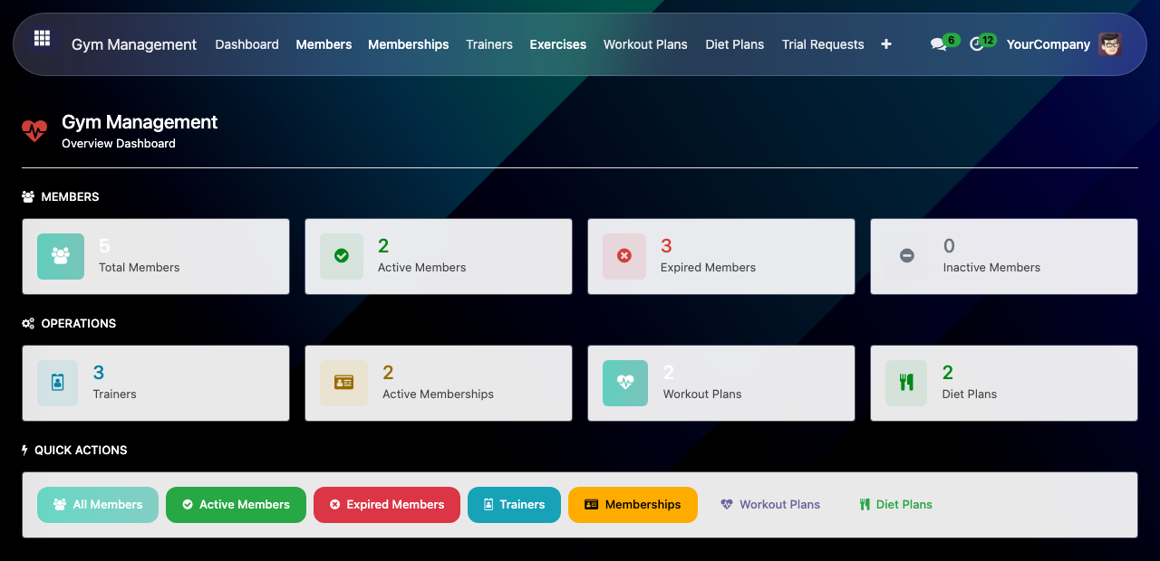
Task: Click the MEMBERS section heading people icon
Action: click(28, 196)
